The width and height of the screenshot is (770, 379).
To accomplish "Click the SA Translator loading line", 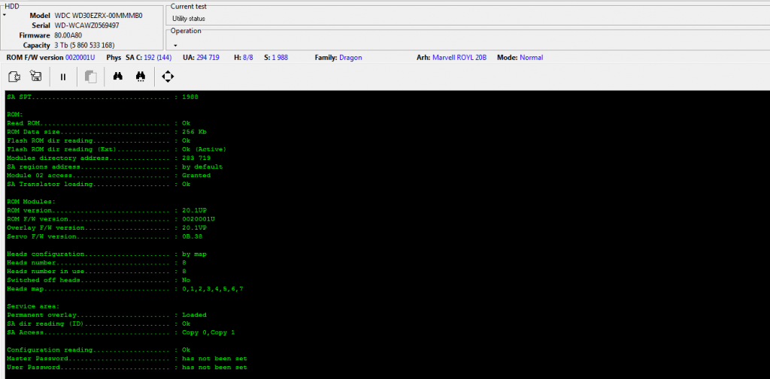I will [x=99, y=184].
